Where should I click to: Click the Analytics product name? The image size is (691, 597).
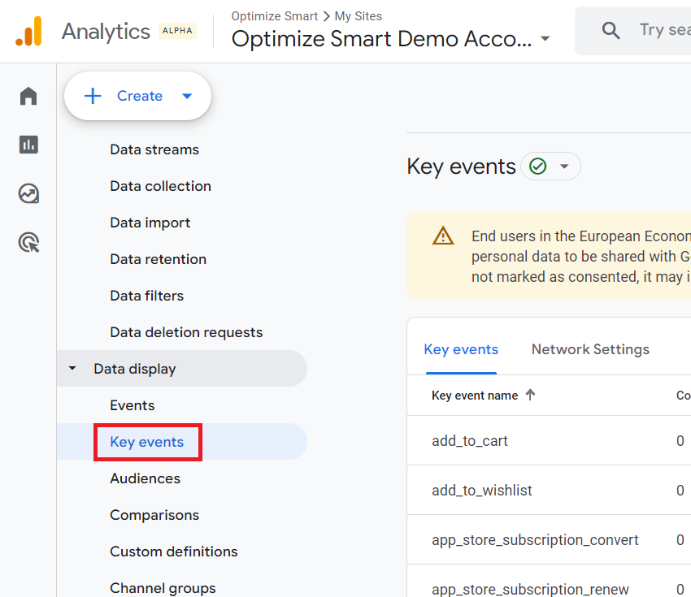pyautogui.click(x=106, y=31)
